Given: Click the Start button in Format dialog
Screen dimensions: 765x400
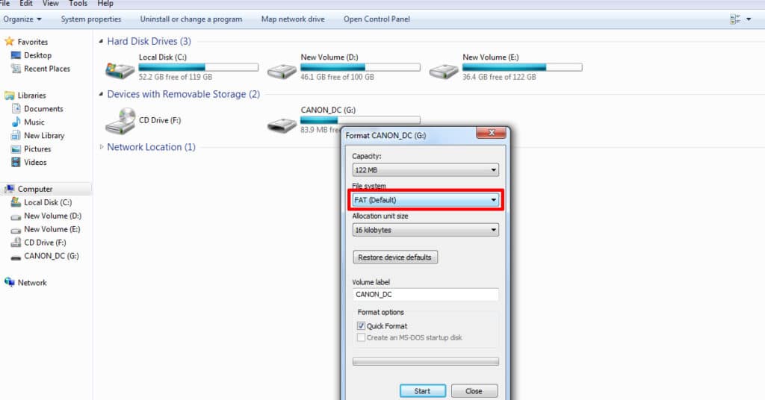Looking at the screenshot, I should [x=423, y=391].
